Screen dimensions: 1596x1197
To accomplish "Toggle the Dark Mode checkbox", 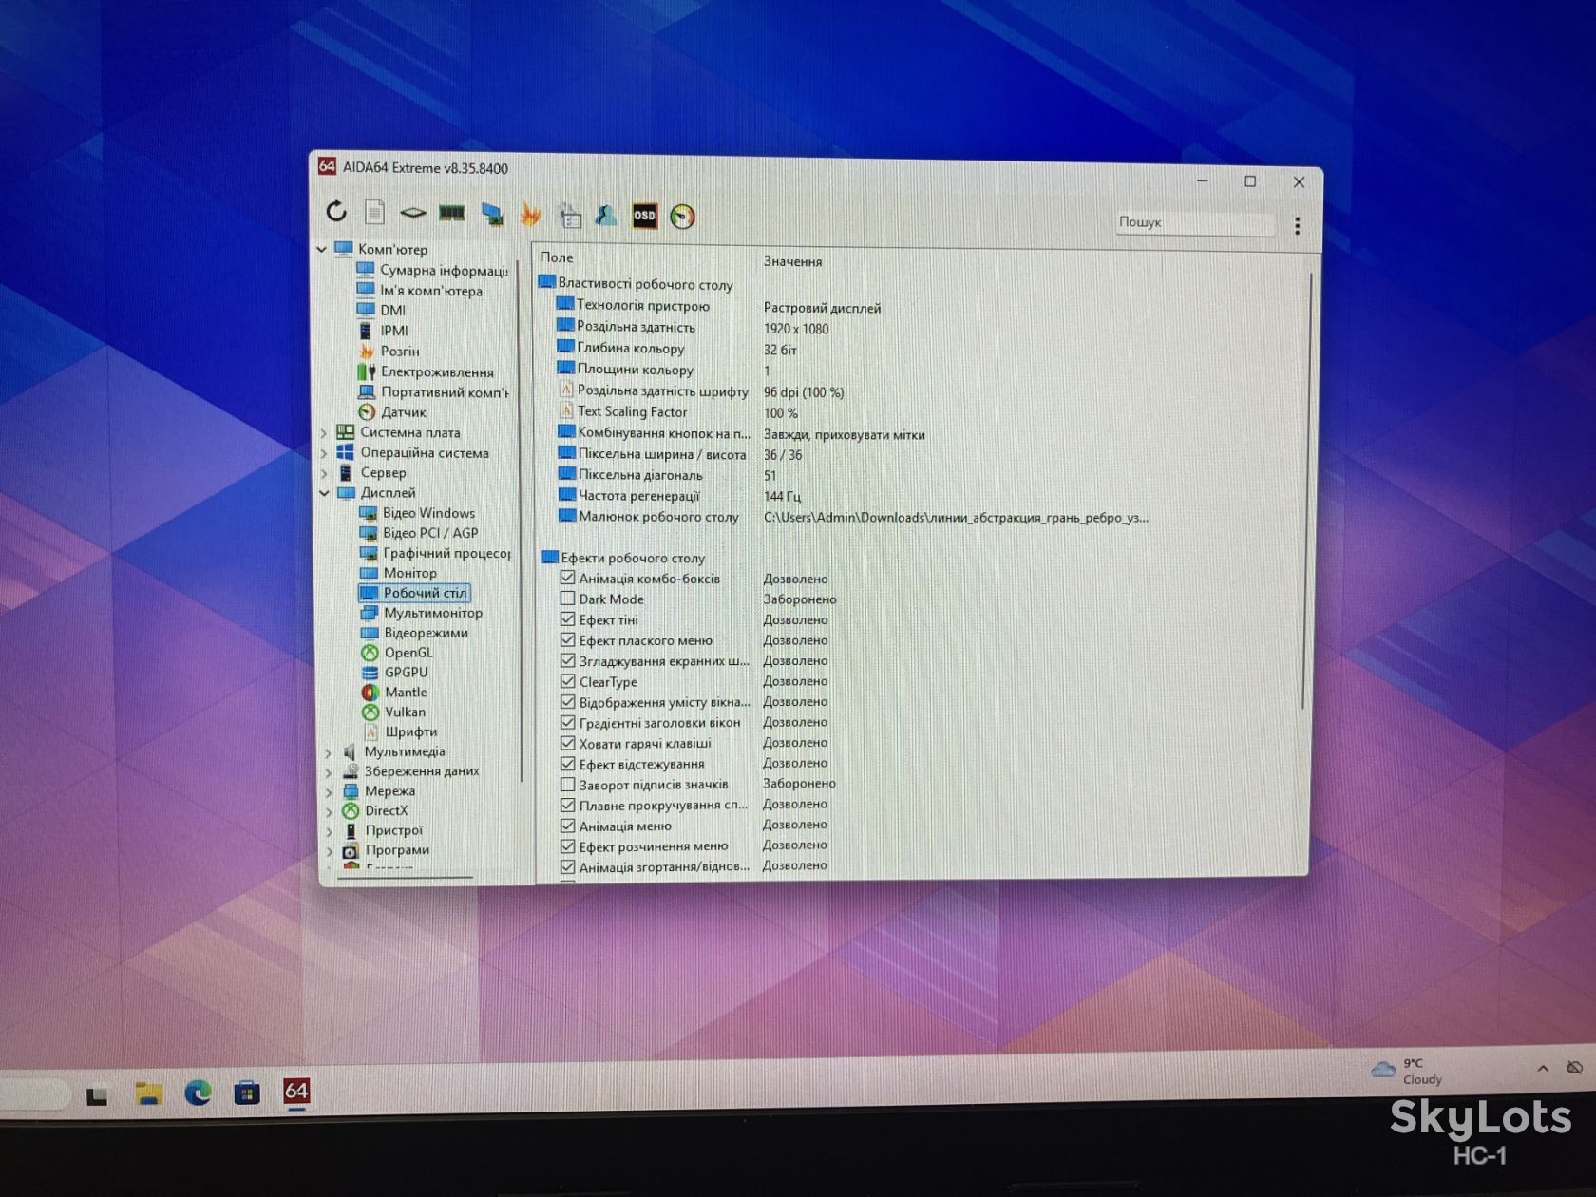I will [x=567, y=598].
